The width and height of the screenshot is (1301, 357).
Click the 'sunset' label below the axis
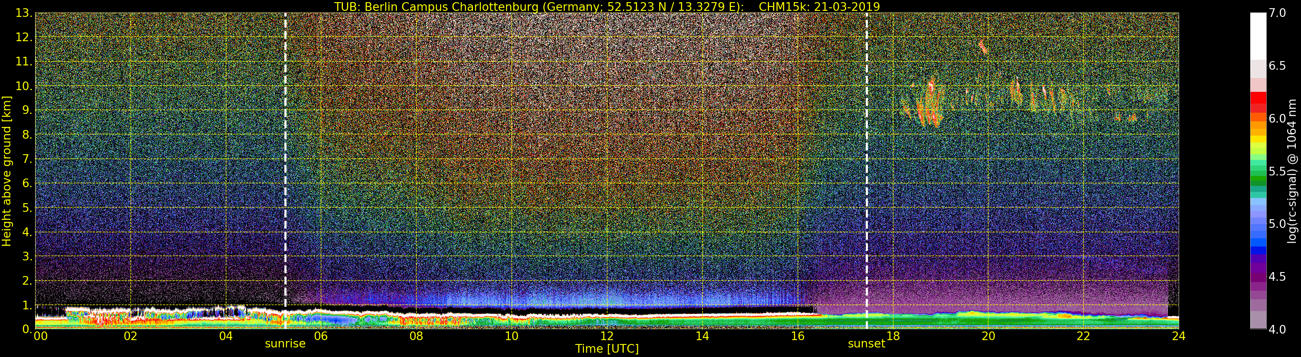point(867,344)
